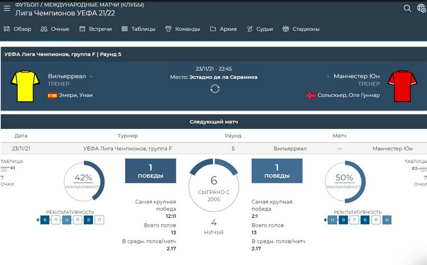Open the Судьи tab
Viewport: 427px width, 265px height.
point(260,29)
